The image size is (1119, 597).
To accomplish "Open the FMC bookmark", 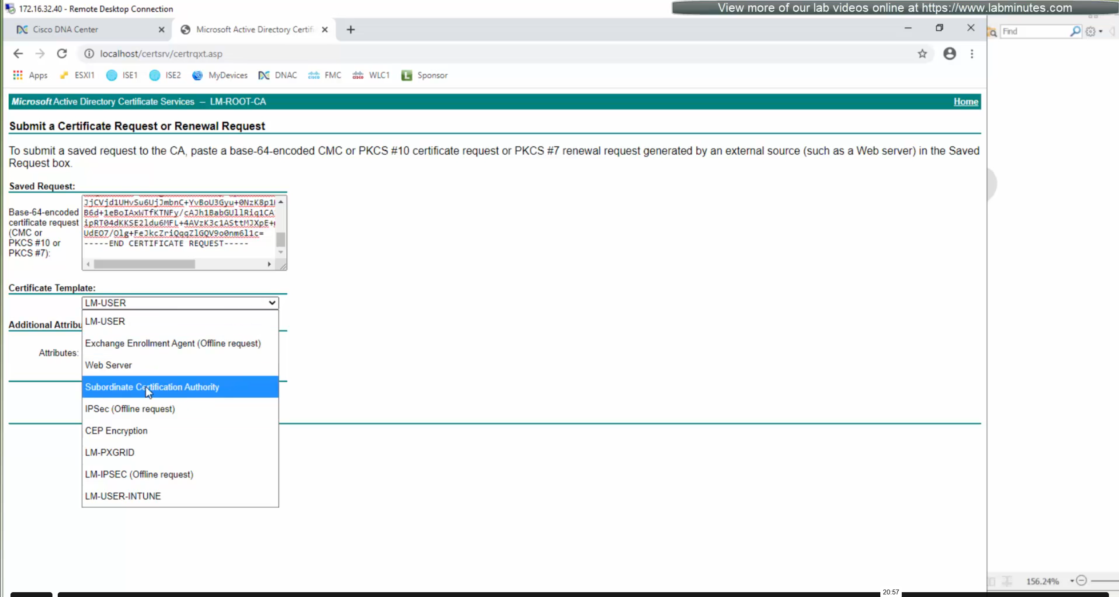I will [325, 75].
